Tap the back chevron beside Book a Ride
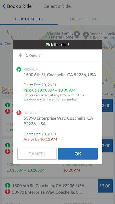 coord(4,6)
